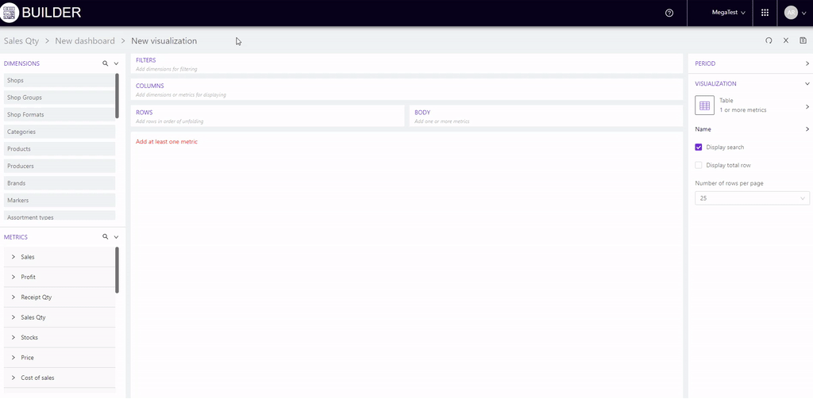Click the BUILDER logo icon
Viewport: 813px width, 399px height.
10,13
